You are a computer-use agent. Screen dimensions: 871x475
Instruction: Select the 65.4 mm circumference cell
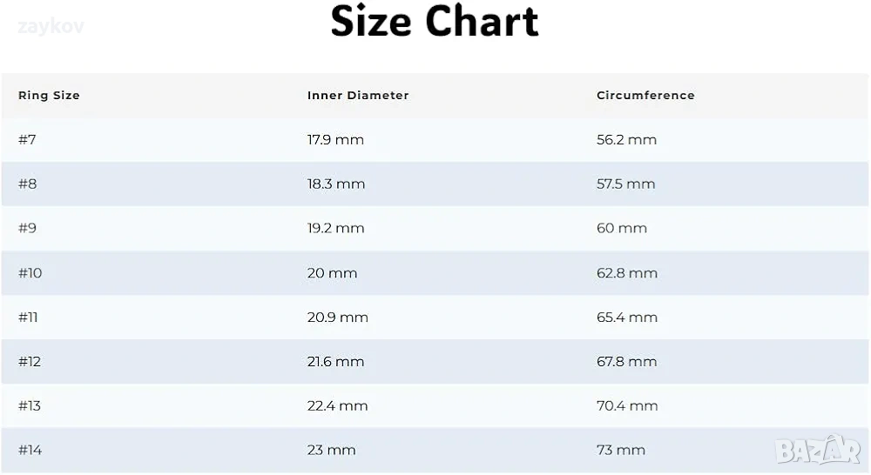627,318
